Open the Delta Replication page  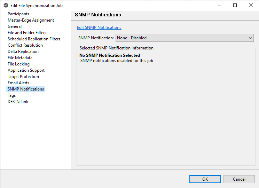click(x=23, y=52)
